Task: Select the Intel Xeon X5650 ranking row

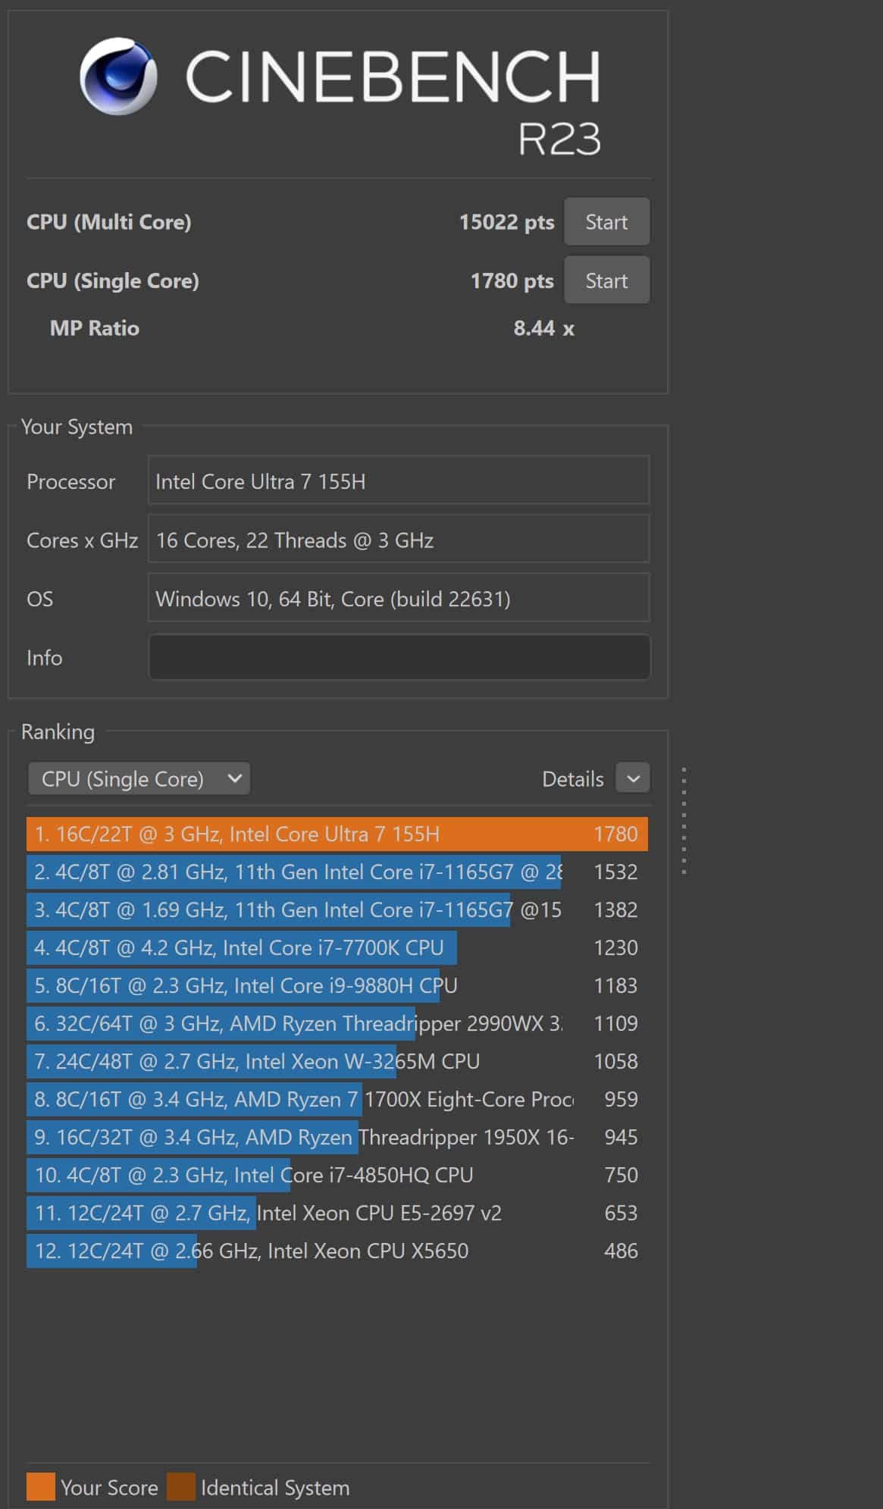Action: pyautogui.click(x=337, y=1251)
